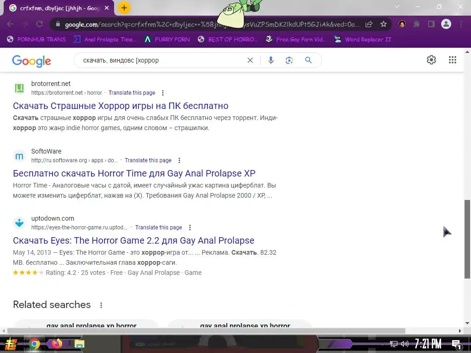Viewport: 471px width, 353px height.
Task: Open the Скачать Страшные Хоррор игры result
Action: [x=121, y=106]
